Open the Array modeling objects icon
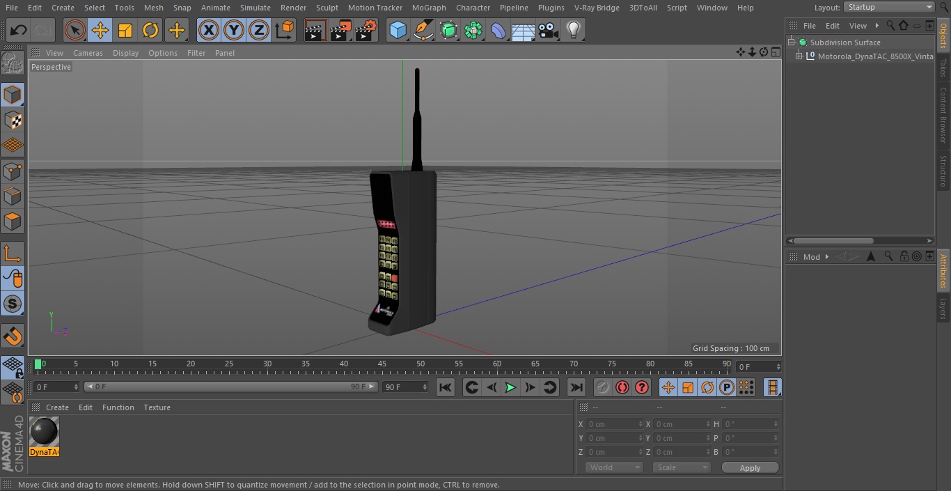This screenshot has height=491, width=951. [473, 30]
